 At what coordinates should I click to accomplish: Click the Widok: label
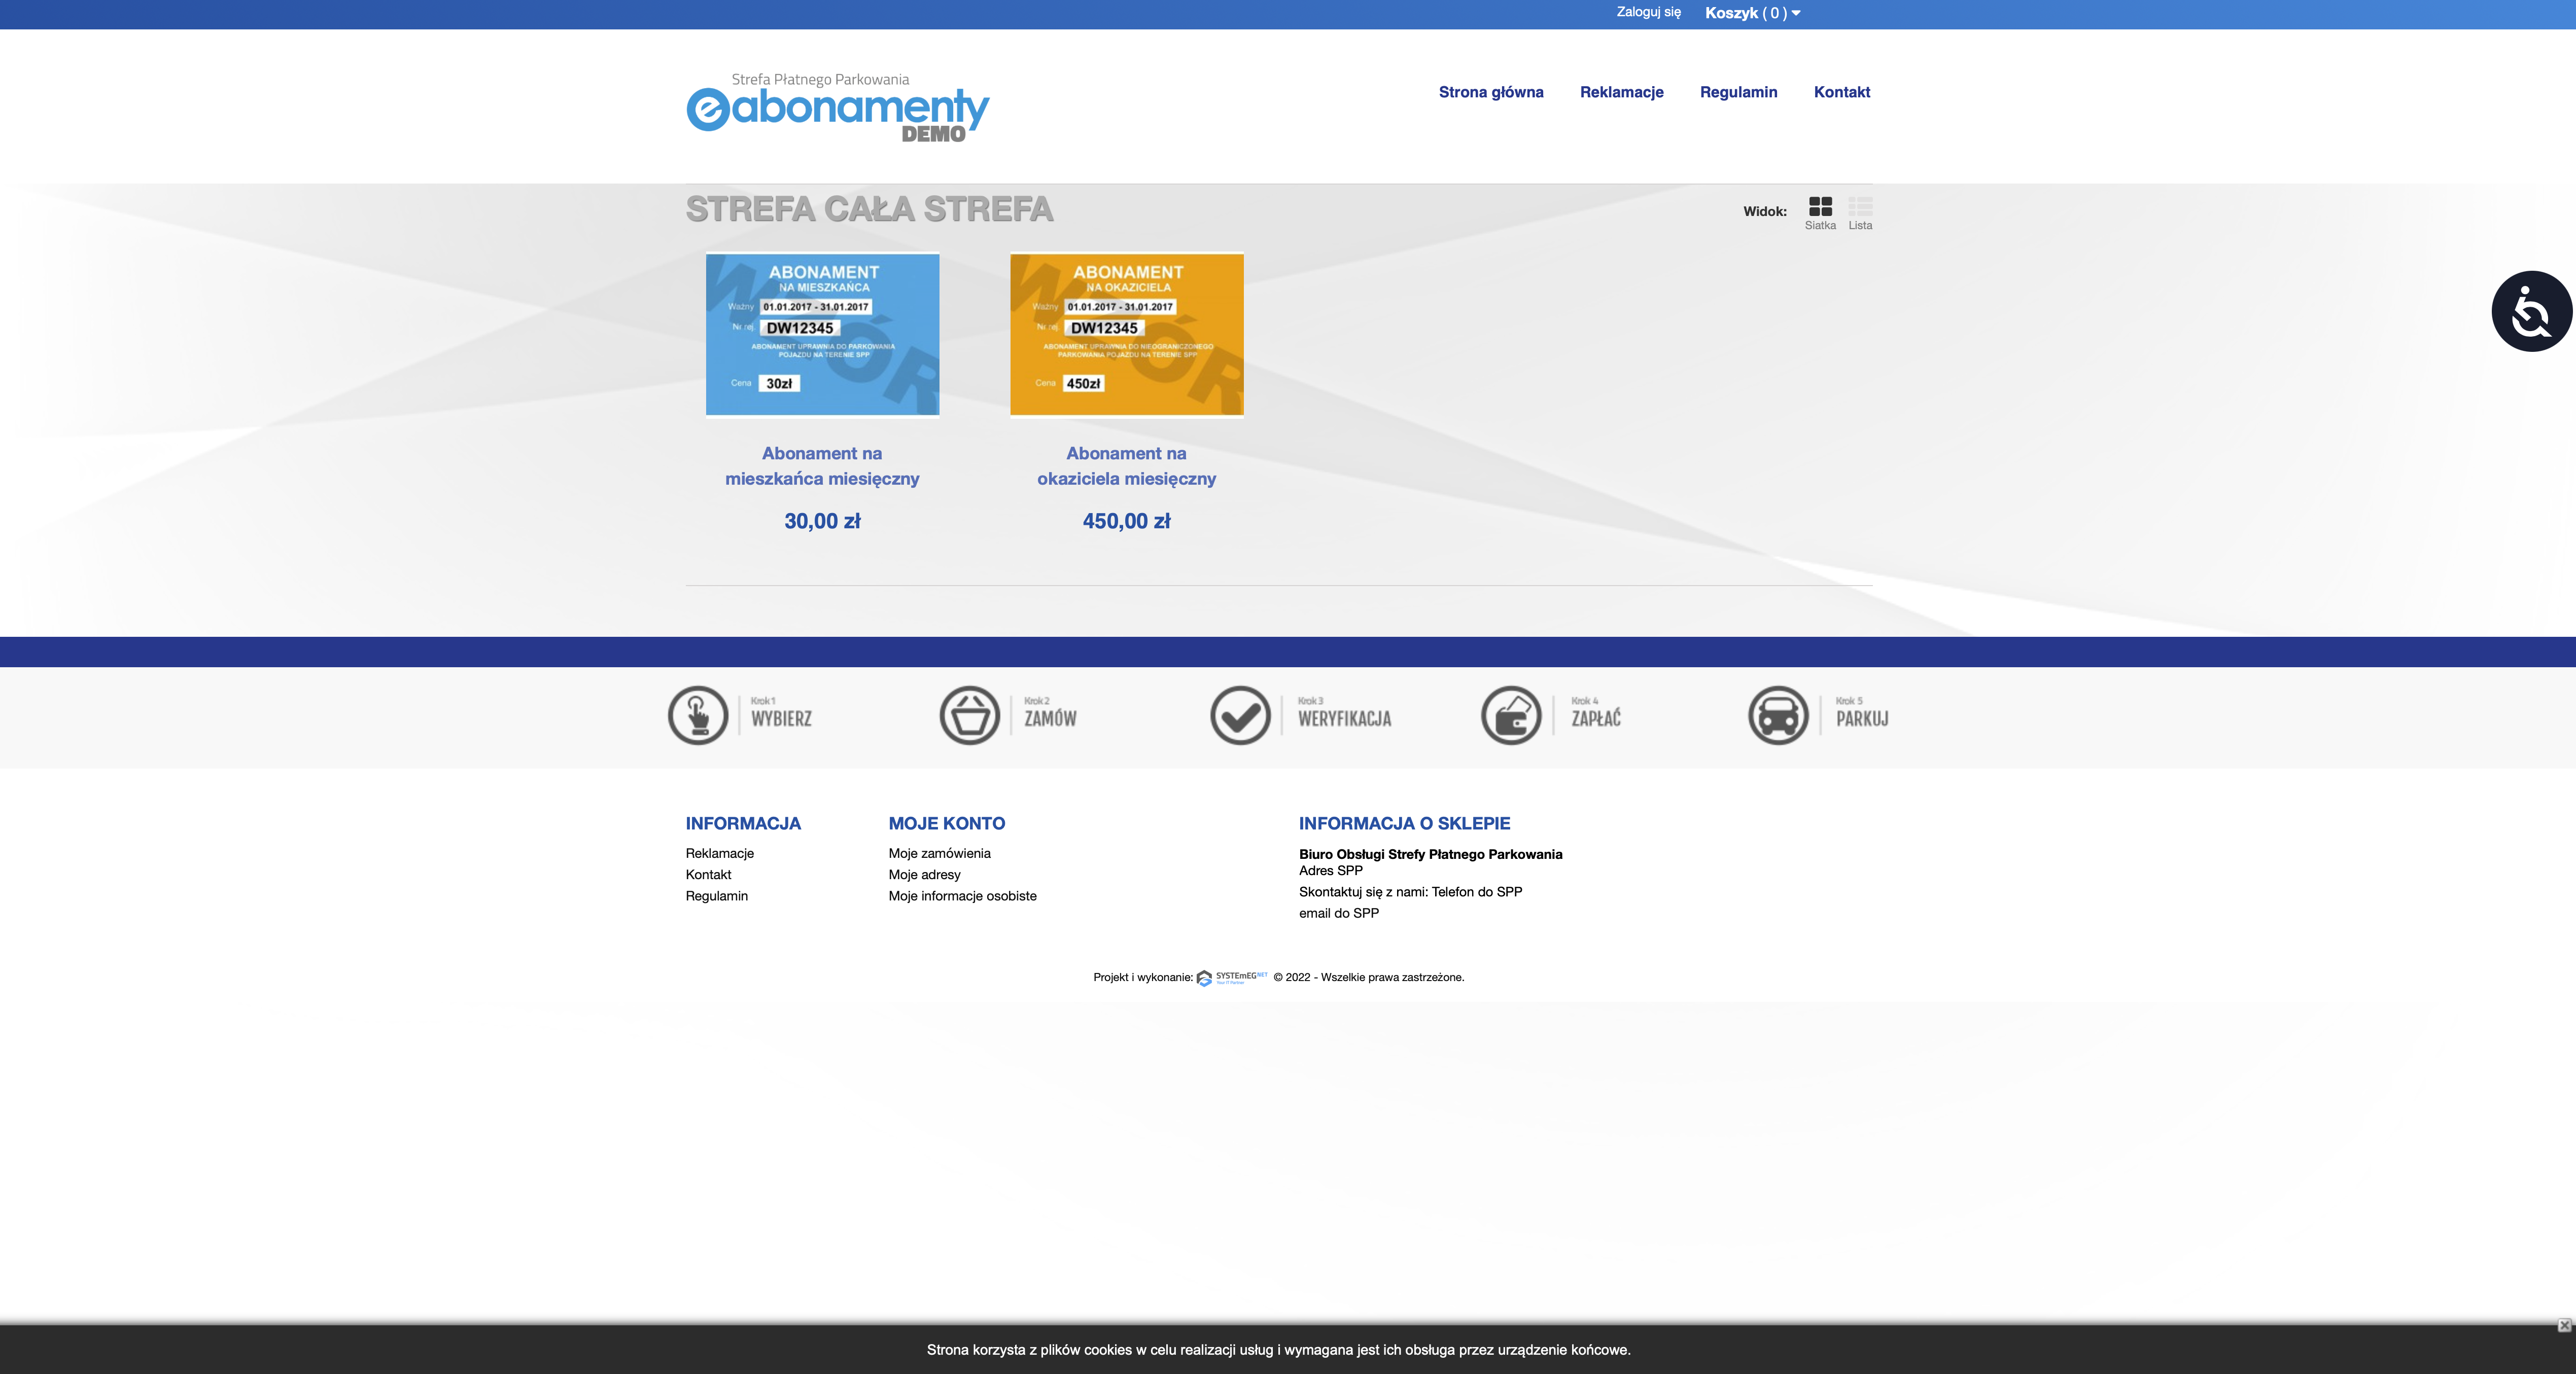point(1764,211)
